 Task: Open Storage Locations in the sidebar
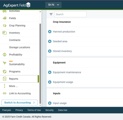point(20,47)
